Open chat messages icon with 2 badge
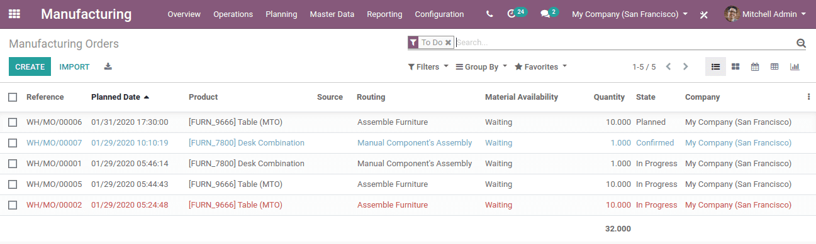The height and width of the screenshot is (244, 816). (549, 13)
